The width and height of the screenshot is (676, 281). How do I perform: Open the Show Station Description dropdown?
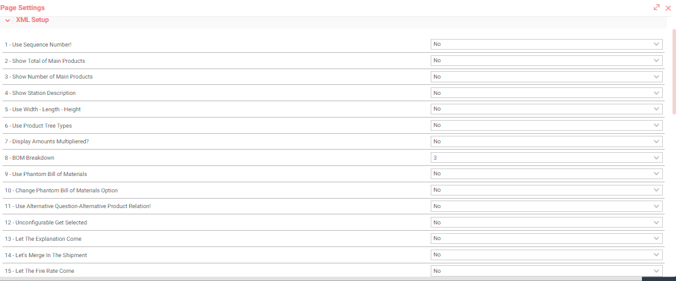click(546, 93)
